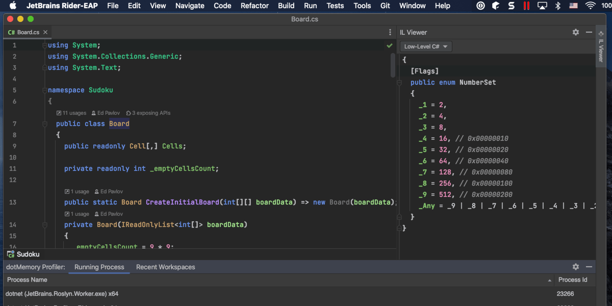Select the Running Process tab

99,267
